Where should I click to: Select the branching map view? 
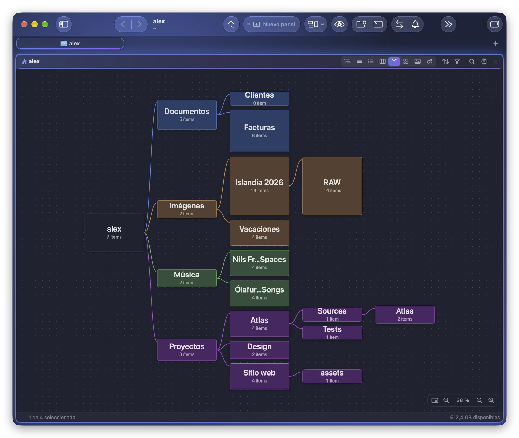pyautogui.click(x=394, y=61)
